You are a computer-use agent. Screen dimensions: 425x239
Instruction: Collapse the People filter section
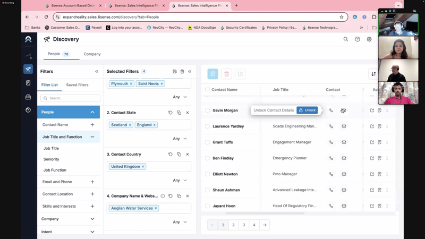92,112
